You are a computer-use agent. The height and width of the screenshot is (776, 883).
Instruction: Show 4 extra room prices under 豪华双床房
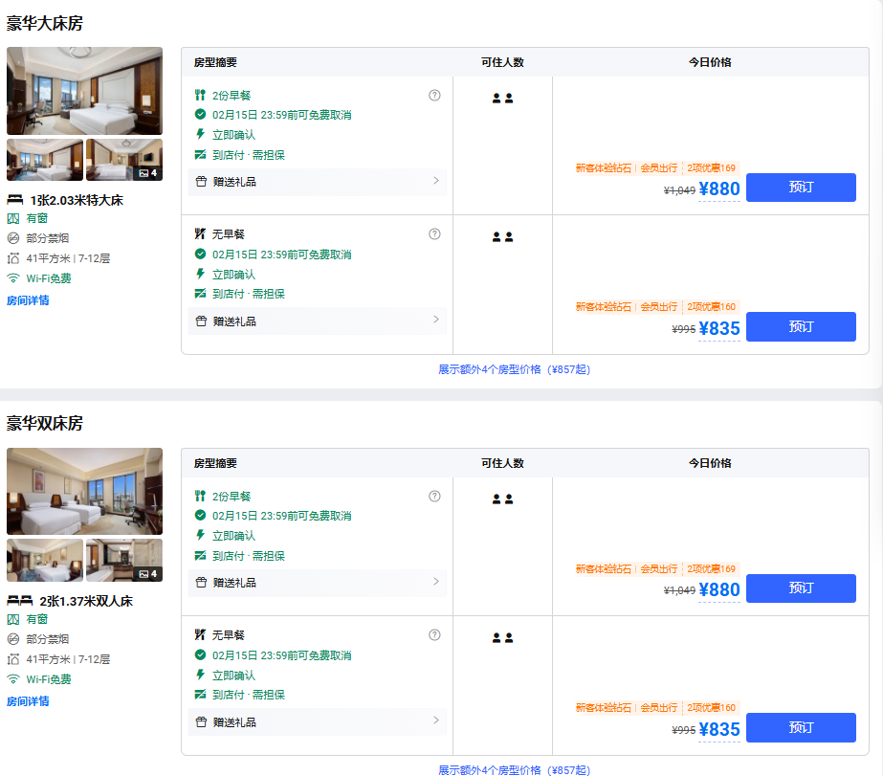tap(514, 769)
